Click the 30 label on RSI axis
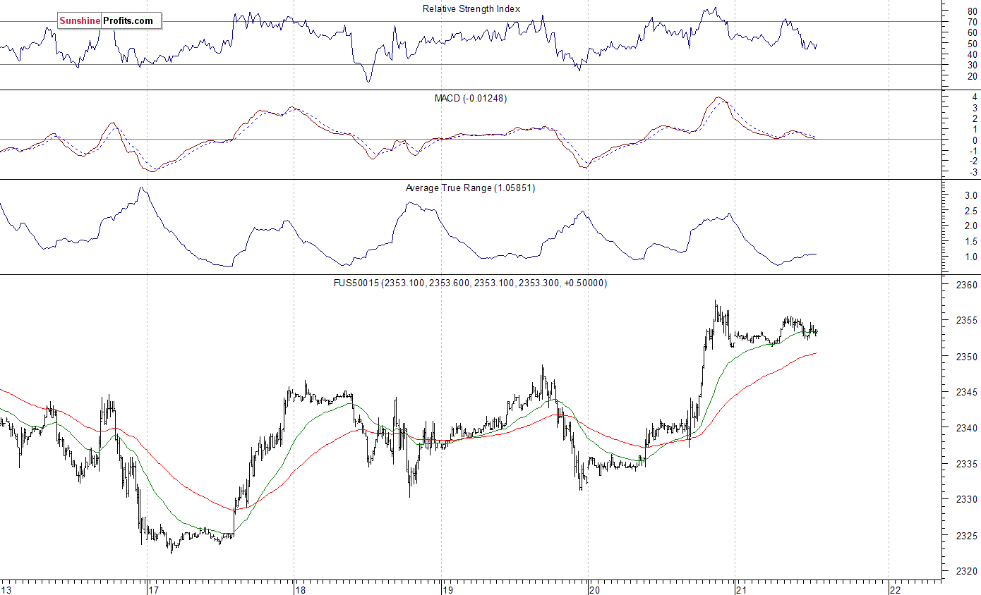Image resolution: width=981 pixels, height=595 pixels. (972, 65)
